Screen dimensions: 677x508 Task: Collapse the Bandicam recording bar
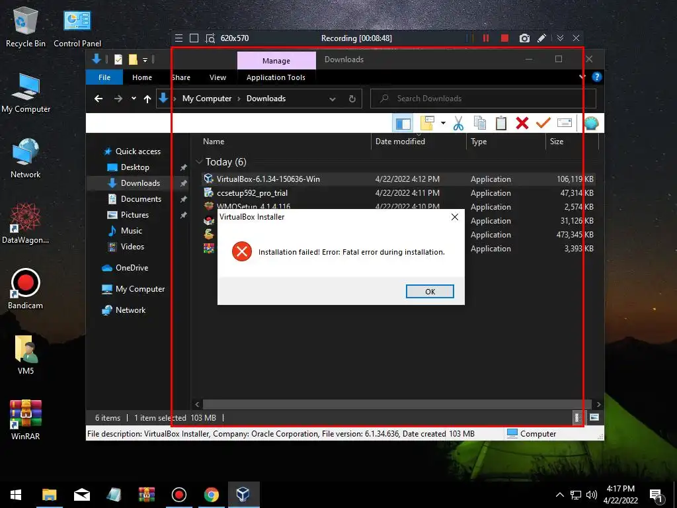click(560, 38)
